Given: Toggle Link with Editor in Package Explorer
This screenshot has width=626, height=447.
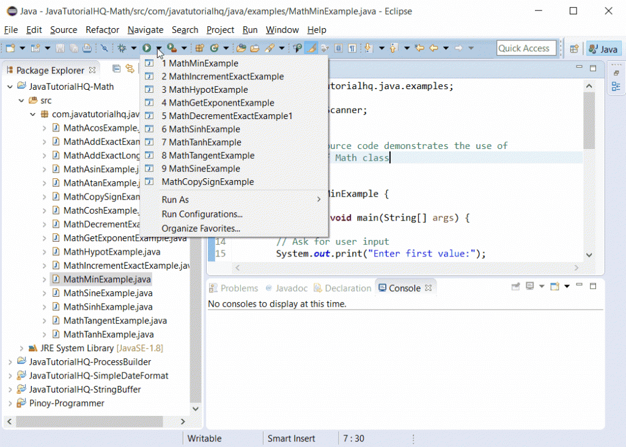Looking at the screenshot, I should pyautogui.click(x=130, y=69).
